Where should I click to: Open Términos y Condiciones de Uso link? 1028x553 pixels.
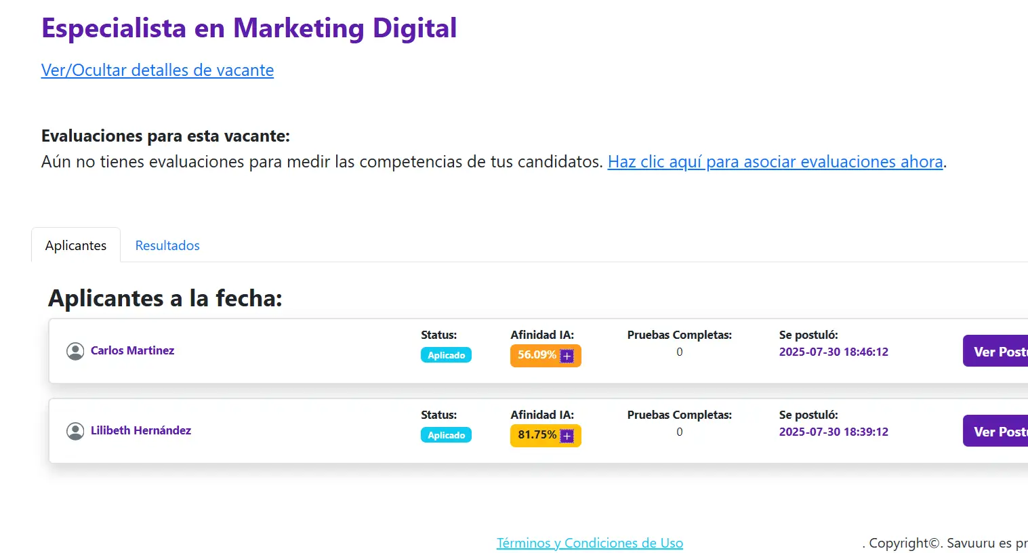(x=590, y=543)
